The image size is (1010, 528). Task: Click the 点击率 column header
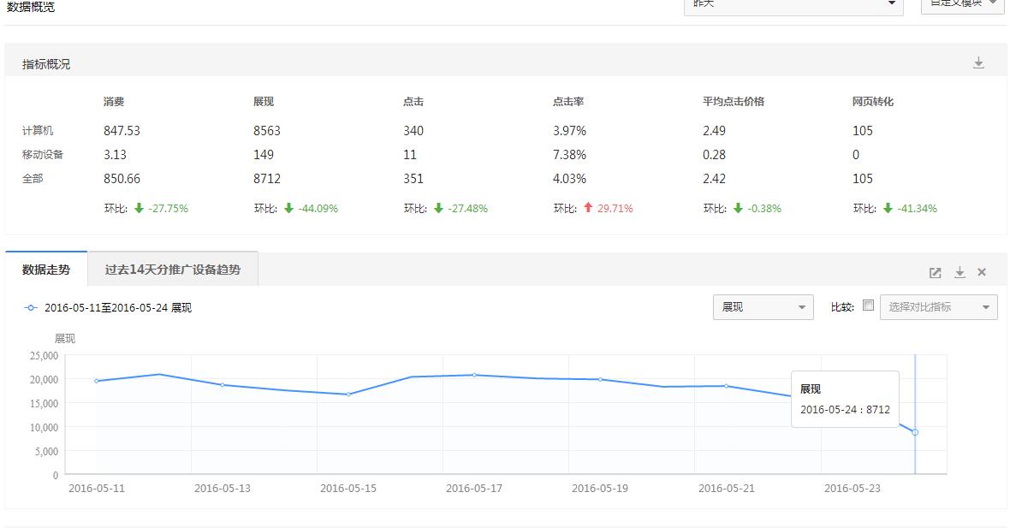568,102
